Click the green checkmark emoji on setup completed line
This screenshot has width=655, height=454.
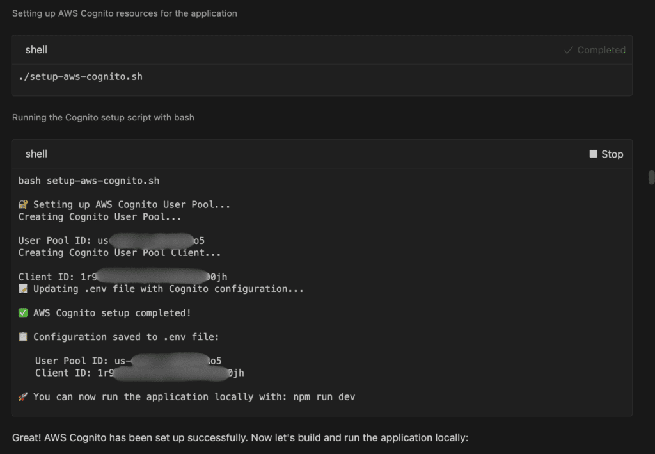(x=22, y=312)
